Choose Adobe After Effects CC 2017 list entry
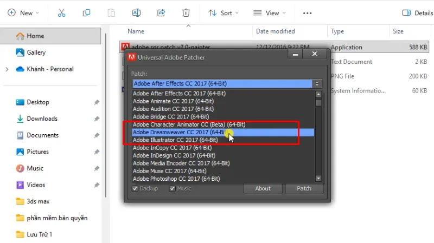The width and height of the screenshot is (434, 243). [224, 93]
